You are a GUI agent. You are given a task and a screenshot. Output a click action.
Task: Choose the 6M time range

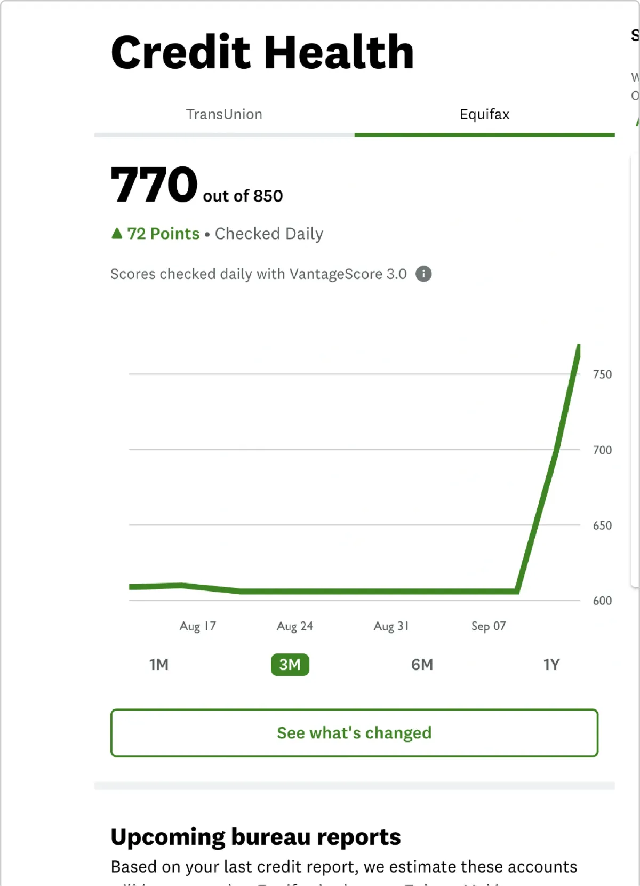click(422, 665)
